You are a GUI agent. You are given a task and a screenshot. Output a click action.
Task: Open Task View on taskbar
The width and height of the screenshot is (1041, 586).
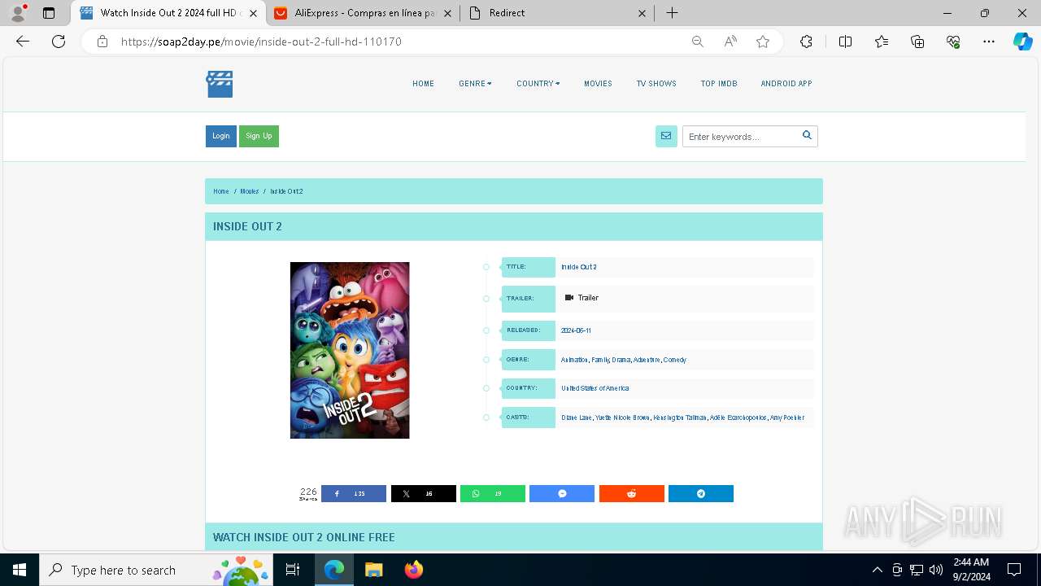(x=293, y=570)
